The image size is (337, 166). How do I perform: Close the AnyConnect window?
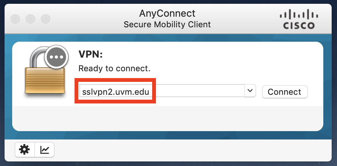(x=16, y=19)
